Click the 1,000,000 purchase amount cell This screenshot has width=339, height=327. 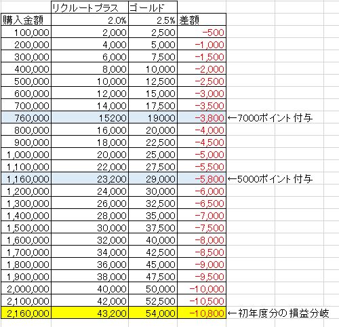26,154
